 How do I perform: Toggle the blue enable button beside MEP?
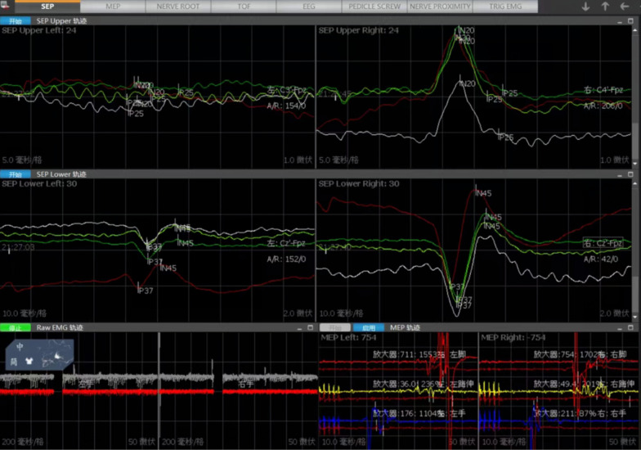click(369, 327)
